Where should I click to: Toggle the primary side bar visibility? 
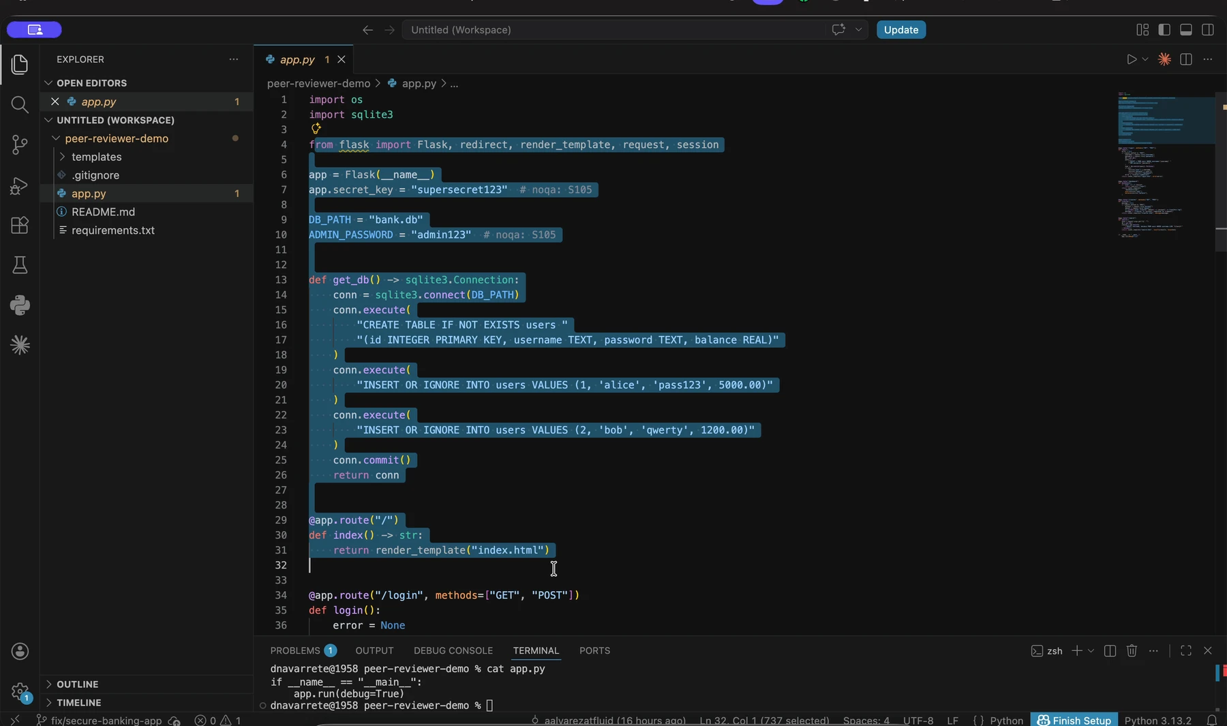pyautogui.click(x=1164, y=29)
